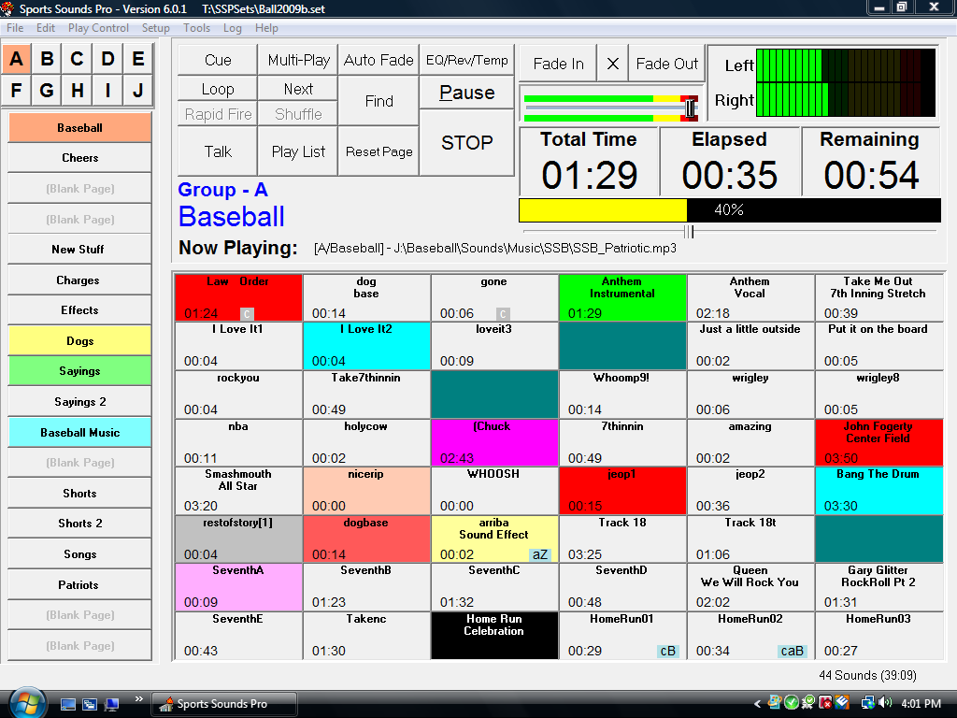
Task: Enable Multi-Play mode
Action: tap(297, 59)
